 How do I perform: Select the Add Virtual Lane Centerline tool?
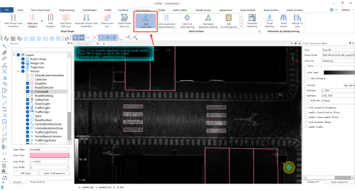point(13,21)
